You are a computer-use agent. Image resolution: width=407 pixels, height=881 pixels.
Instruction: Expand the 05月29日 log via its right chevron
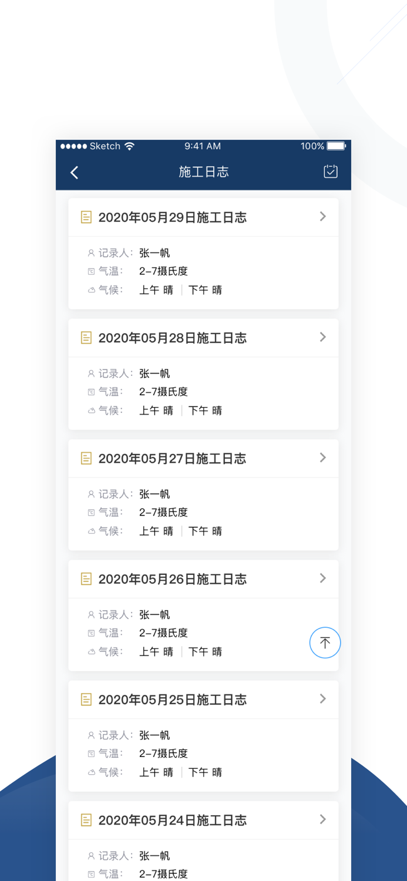322,217
